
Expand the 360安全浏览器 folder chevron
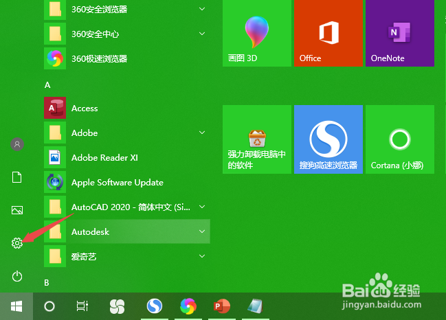coord(202,9)
